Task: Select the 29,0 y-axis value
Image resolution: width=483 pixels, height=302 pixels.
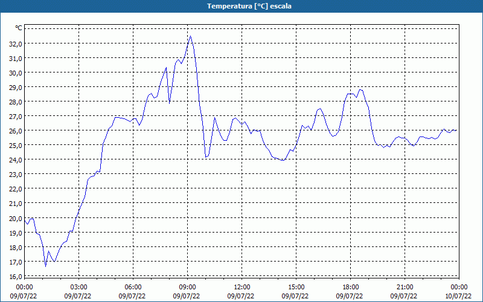Action: click(16, 88)
